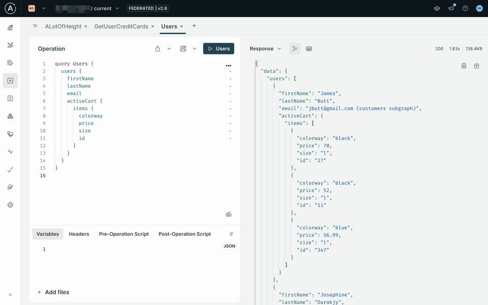Open the Clients monitor icon in sidebar
Image resolution: width=488 pixels, height=305 pixels.
10,134
